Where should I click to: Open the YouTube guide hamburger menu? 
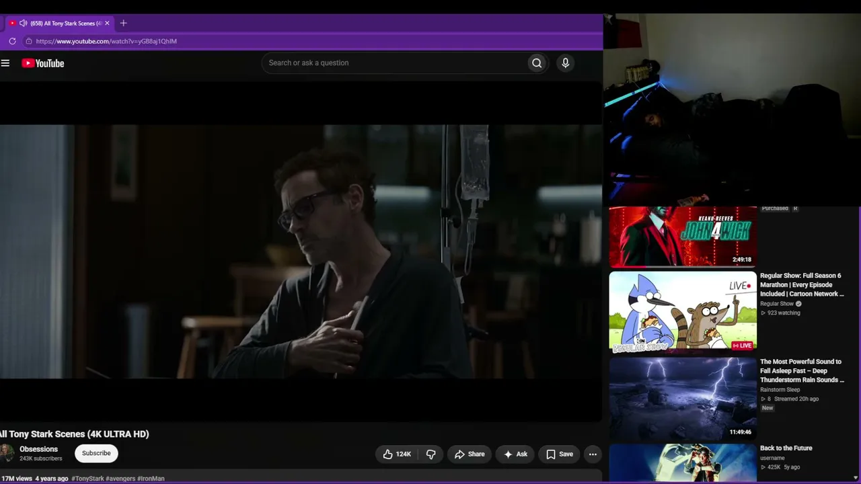(x=5, y=63)
